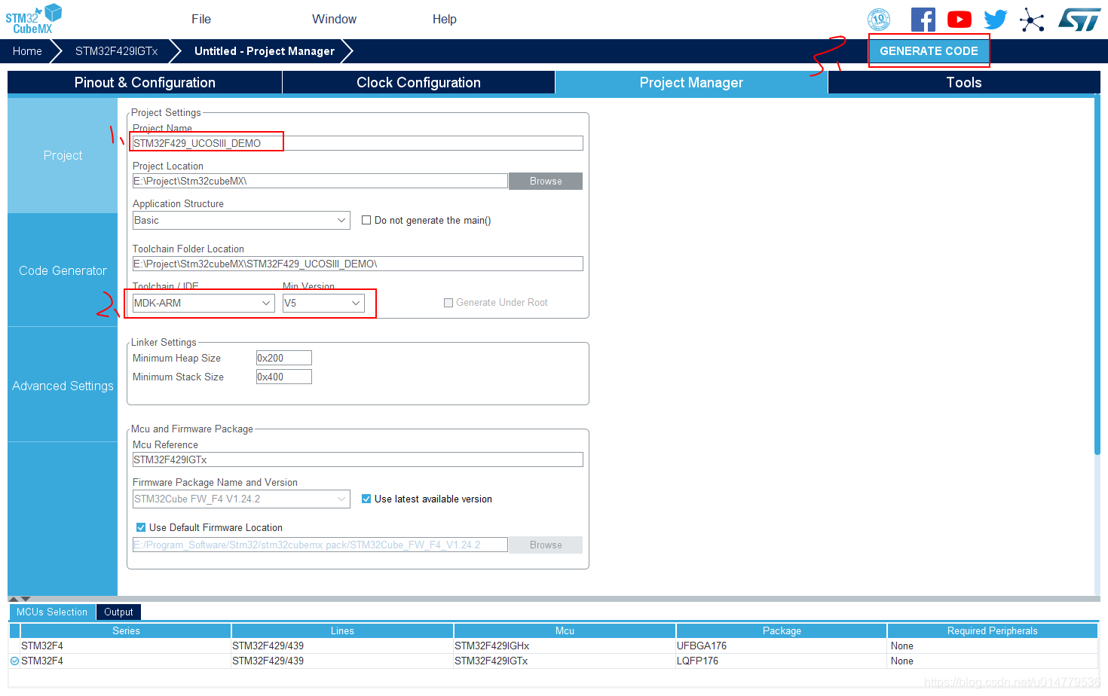Open the Project side section
Image resolution: width=1108 pixels, height=696 pixels.
(63, 155)
